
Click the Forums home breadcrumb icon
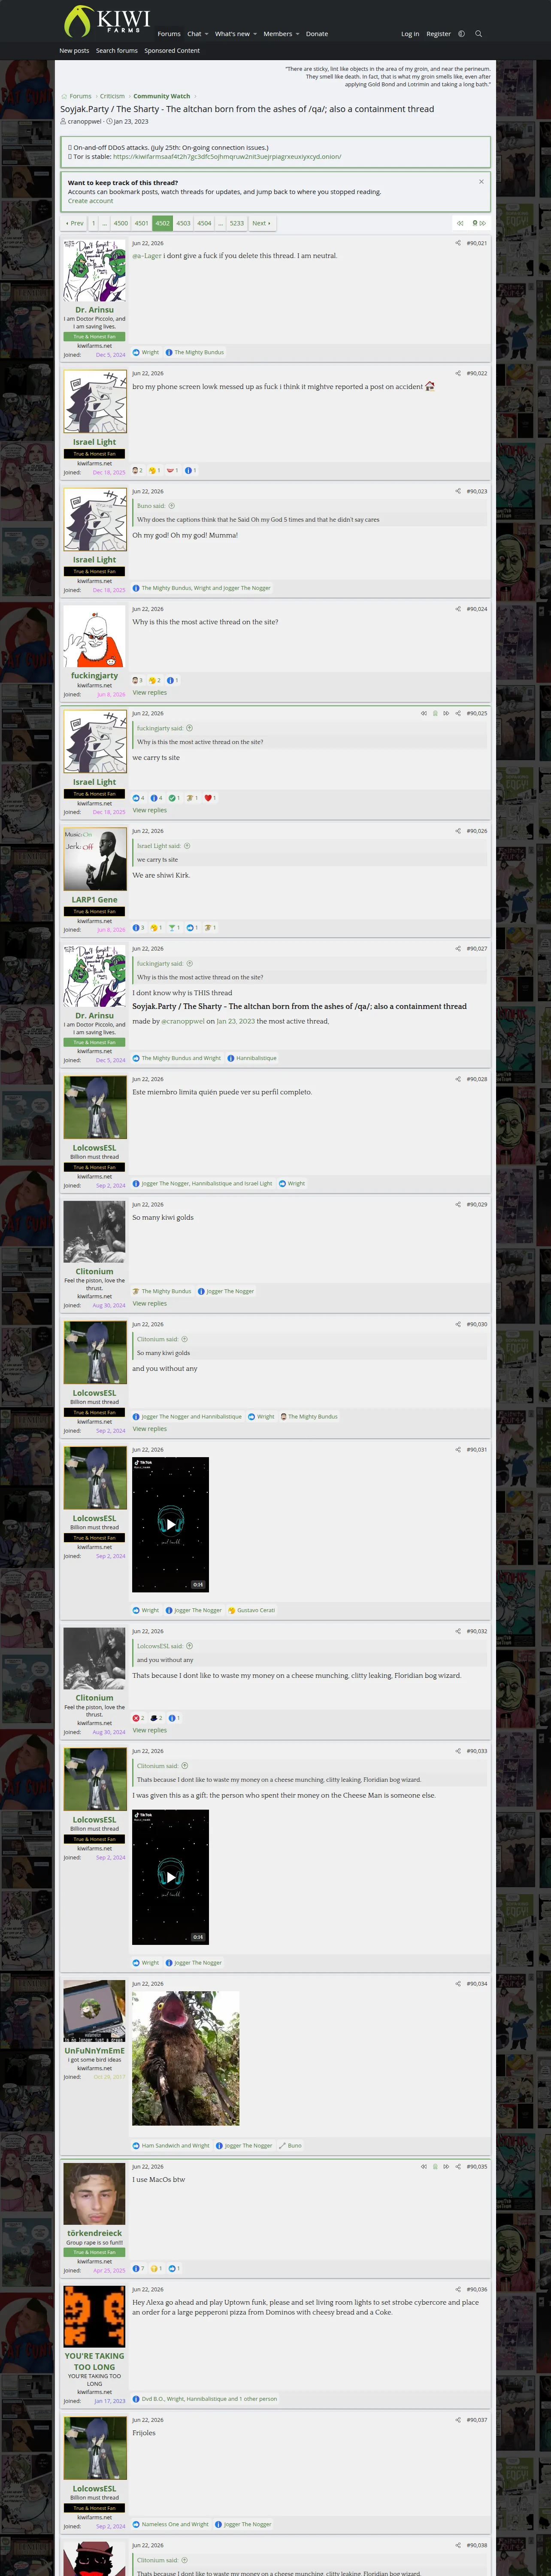(64, 97)
